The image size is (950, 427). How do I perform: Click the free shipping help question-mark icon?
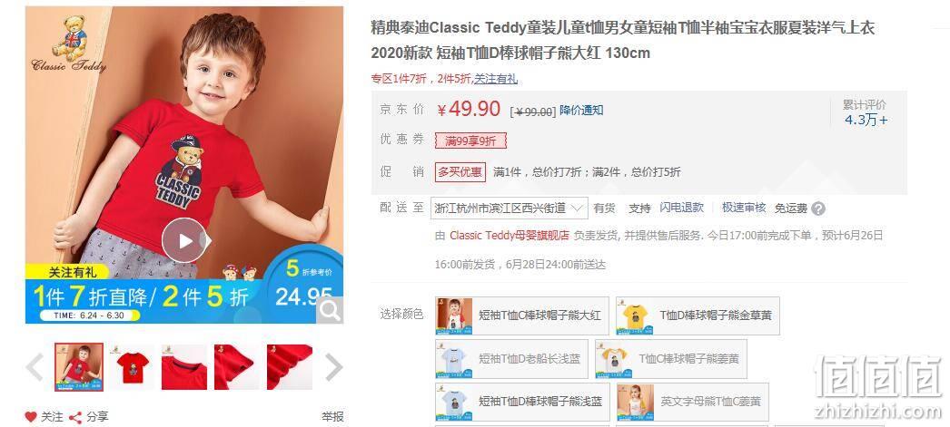[818, 209]
